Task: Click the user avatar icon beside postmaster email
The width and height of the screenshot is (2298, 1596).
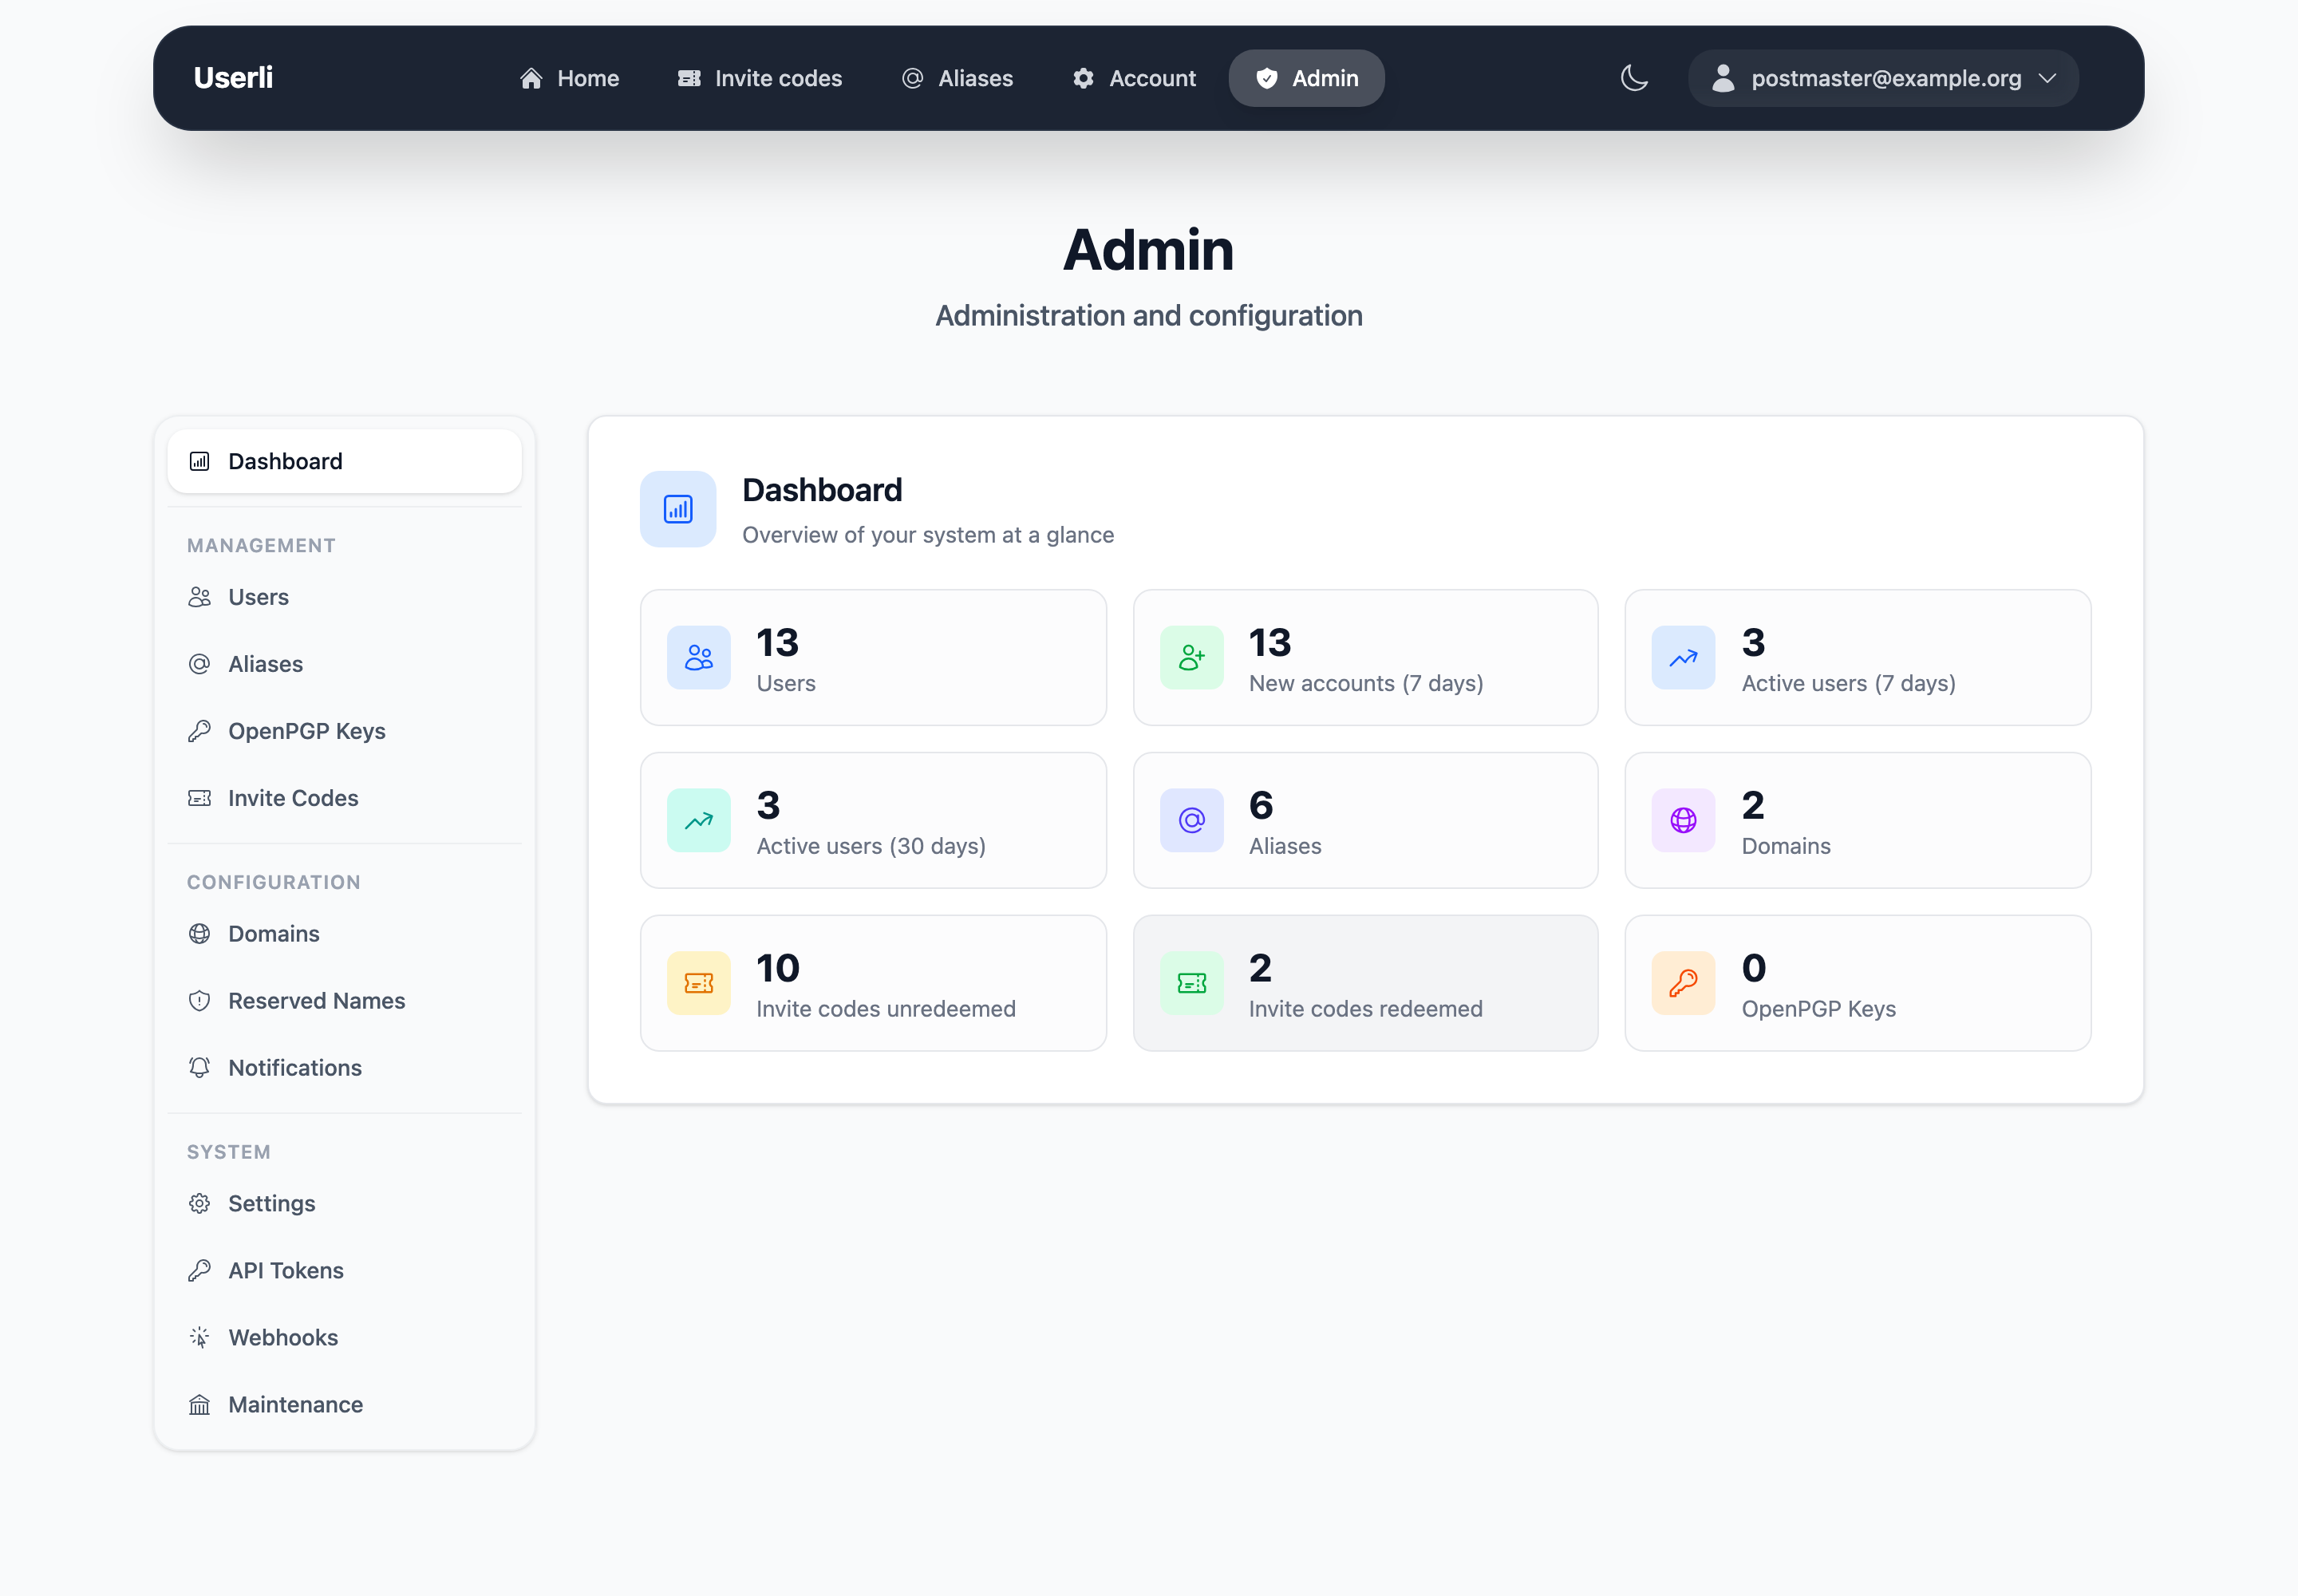Action: (1723, 78)
